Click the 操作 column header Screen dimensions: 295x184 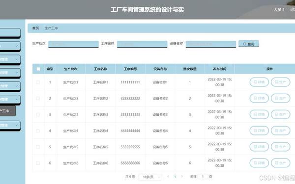pos(269,69)
